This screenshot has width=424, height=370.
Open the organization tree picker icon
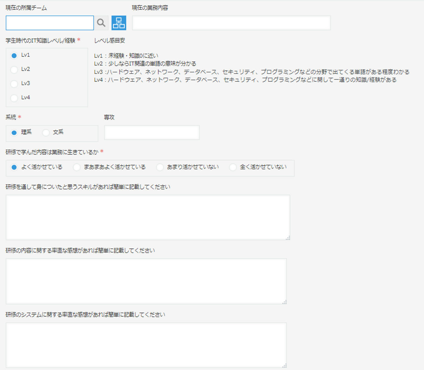pos(119,23)
